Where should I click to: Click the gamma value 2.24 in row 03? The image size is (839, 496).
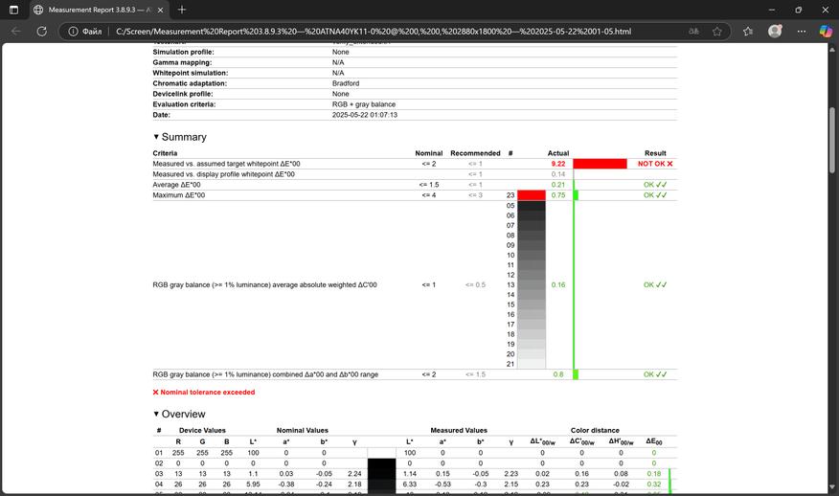(x=354, y=474)
